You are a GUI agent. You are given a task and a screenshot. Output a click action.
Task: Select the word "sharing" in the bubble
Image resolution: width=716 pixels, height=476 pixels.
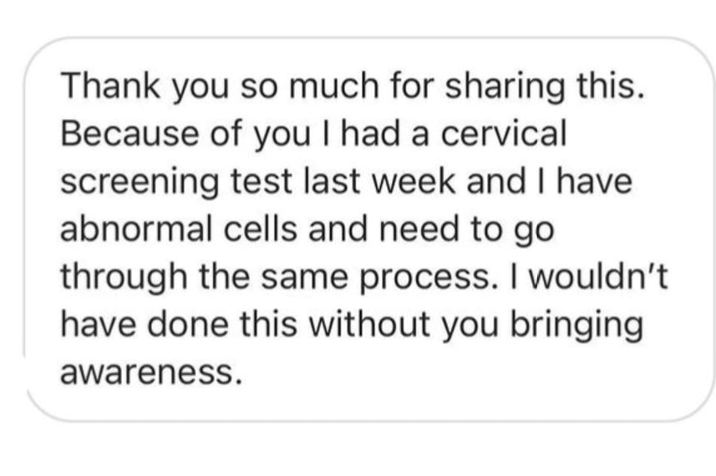coord(505,88)
